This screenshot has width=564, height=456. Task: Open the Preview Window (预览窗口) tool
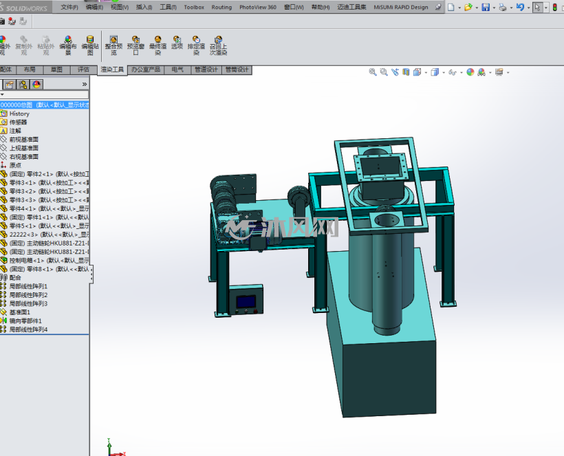tap(135, 45)
